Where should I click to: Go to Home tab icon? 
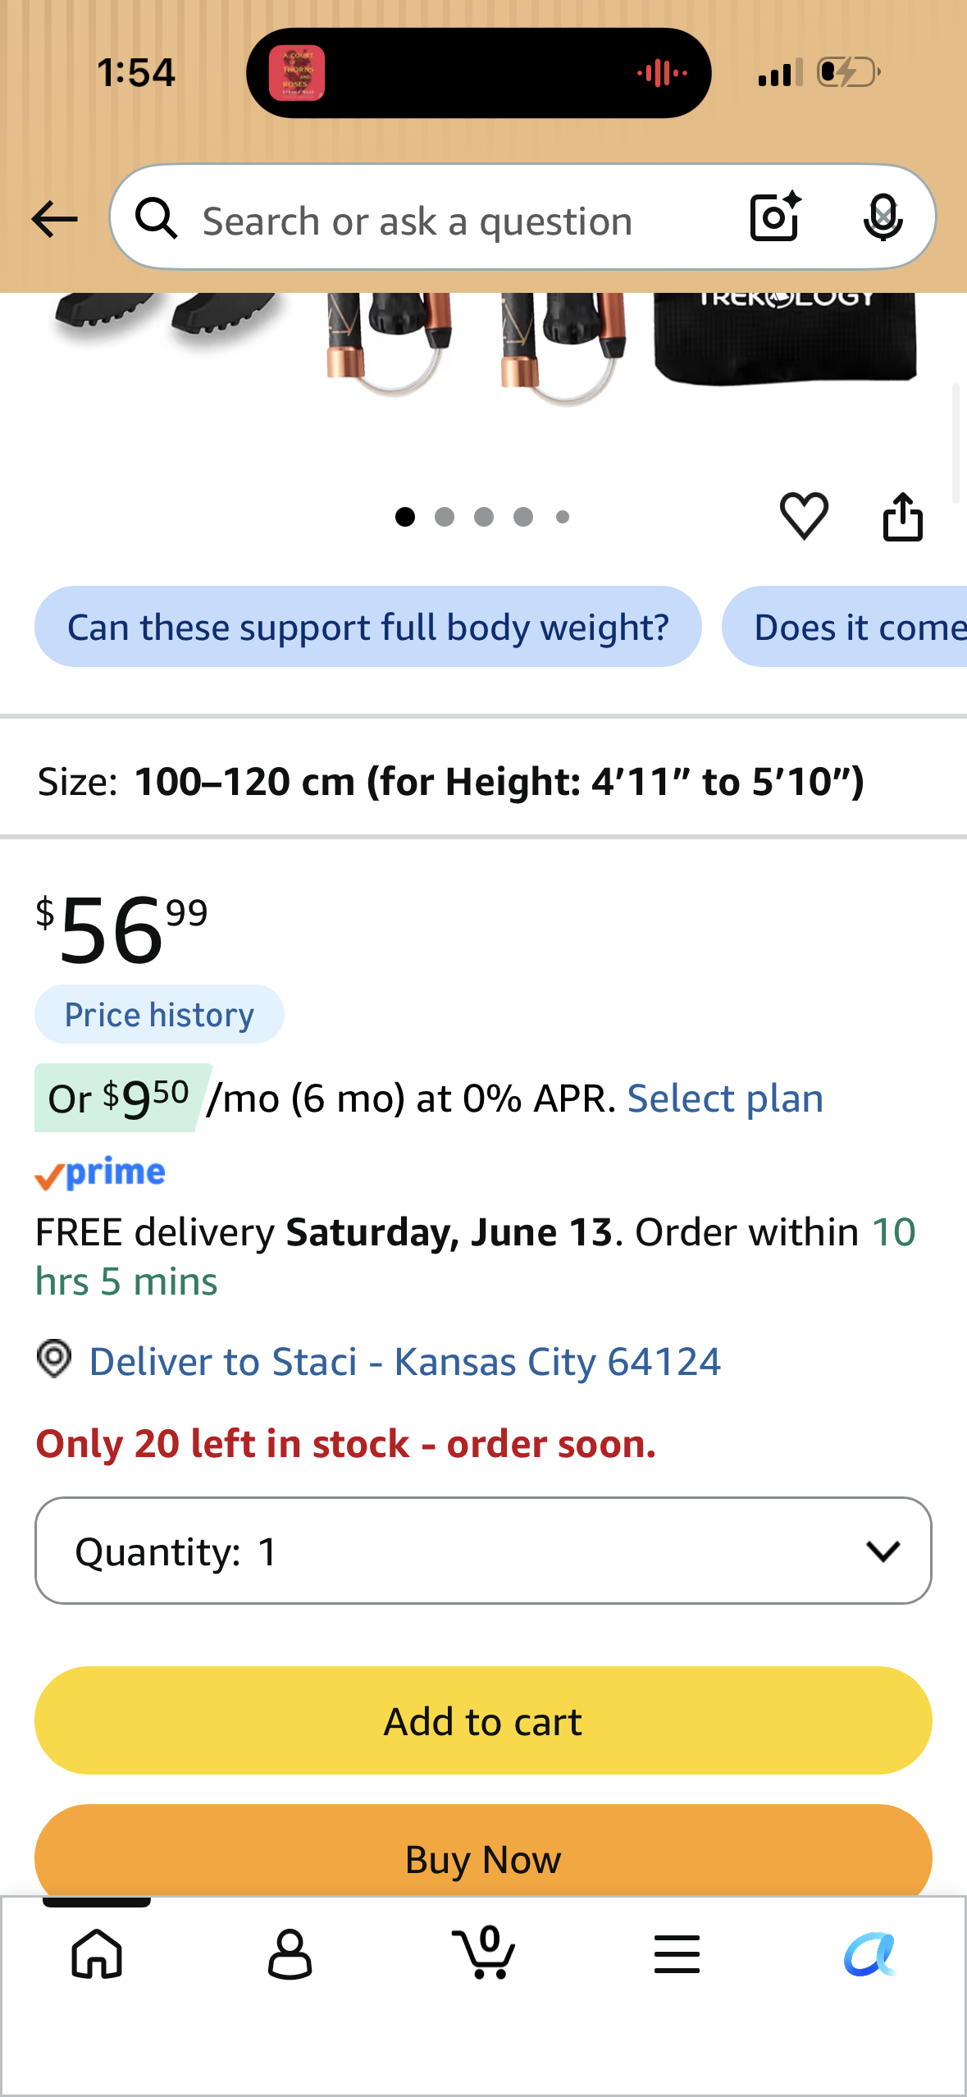tap(97, 1953)
